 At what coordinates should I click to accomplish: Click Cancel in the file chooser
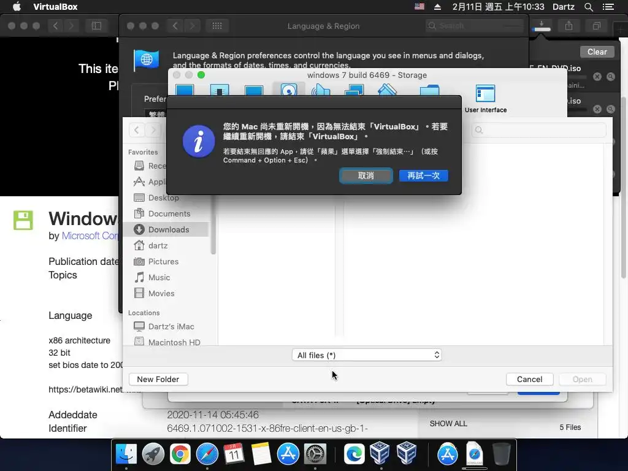point(529,379)
